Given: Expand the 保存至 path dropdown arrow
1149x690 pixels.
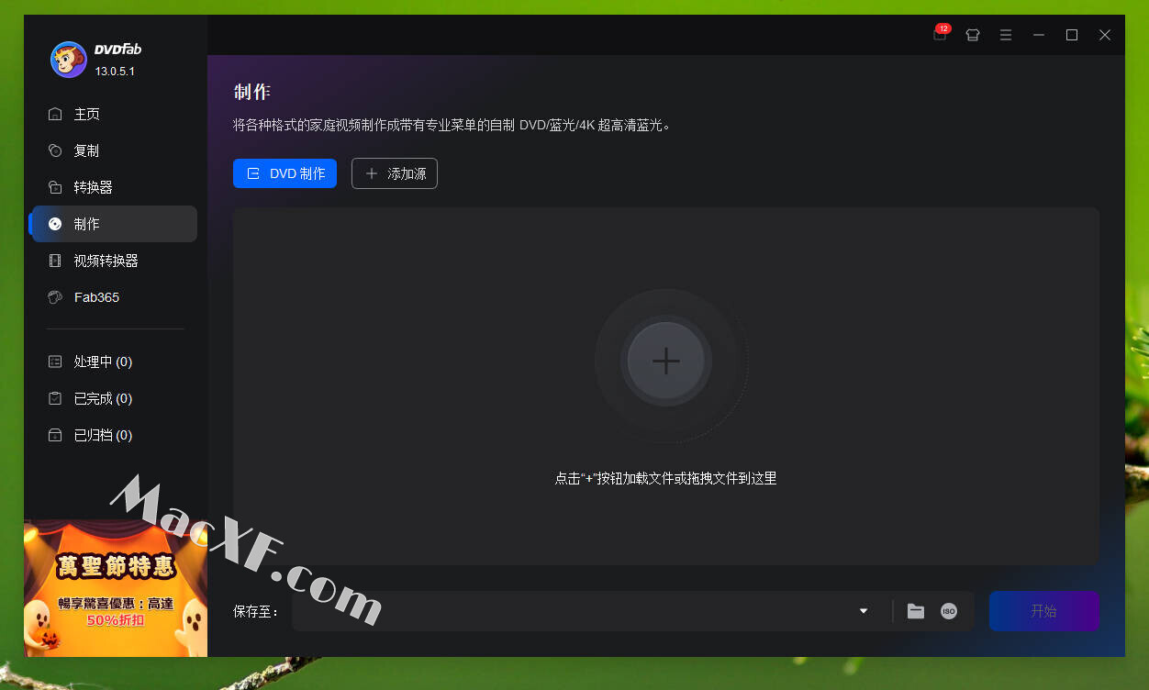Looking at the screenshot, I should coord(863,611).
